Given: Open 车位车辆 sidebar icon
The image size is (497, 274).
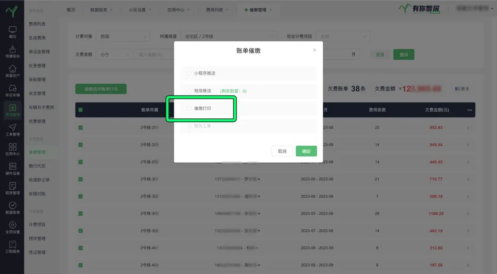Looking at the screenshot, I should point(12,91).
